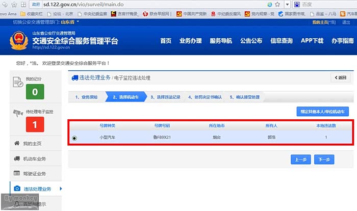
Task: Select the radio button for 鲁F89X21 vehicle
Action: click(x=74, y=138)
